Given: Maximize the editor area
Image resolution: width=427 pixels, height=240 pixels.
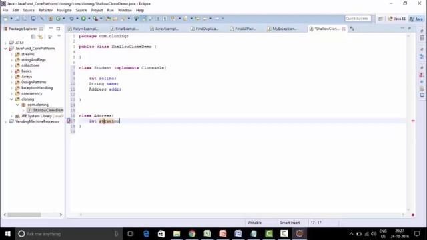Looking at the screenshot, I should (409, 28).
